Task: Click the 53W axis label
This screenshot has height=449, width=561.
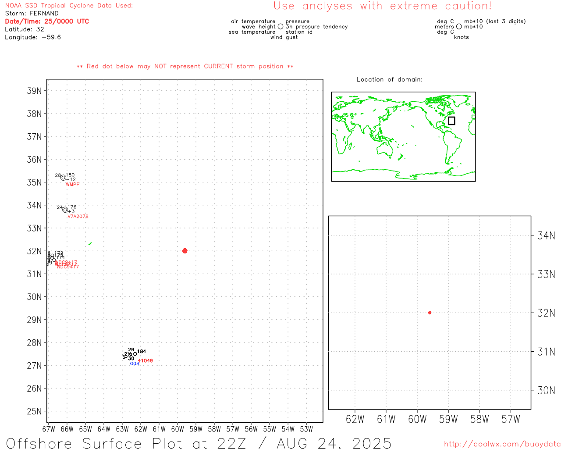Action: click(306, 429)
